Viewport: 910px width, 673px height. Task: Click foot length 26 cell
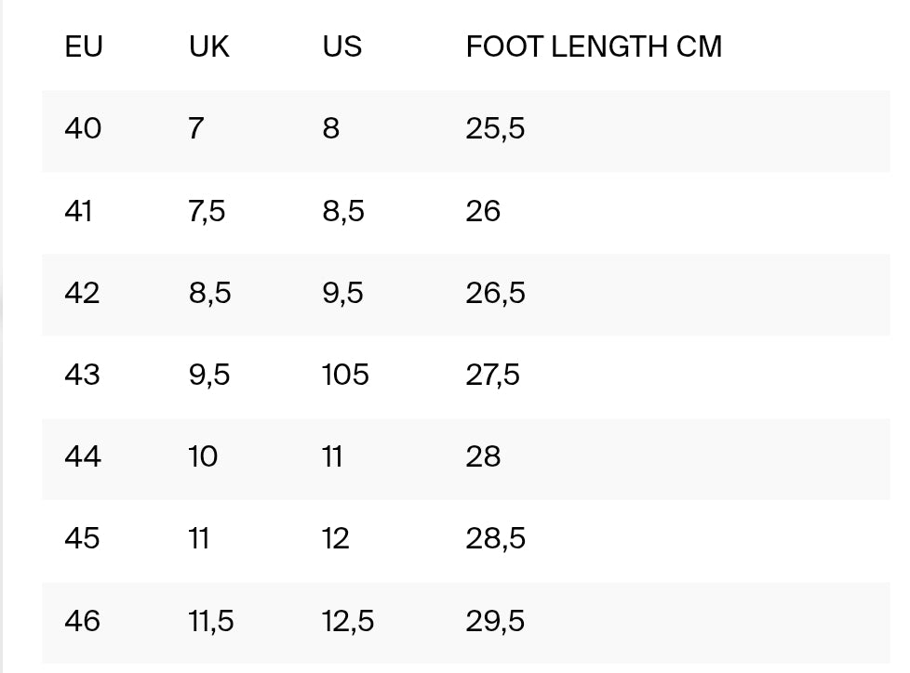coord(483,211)
